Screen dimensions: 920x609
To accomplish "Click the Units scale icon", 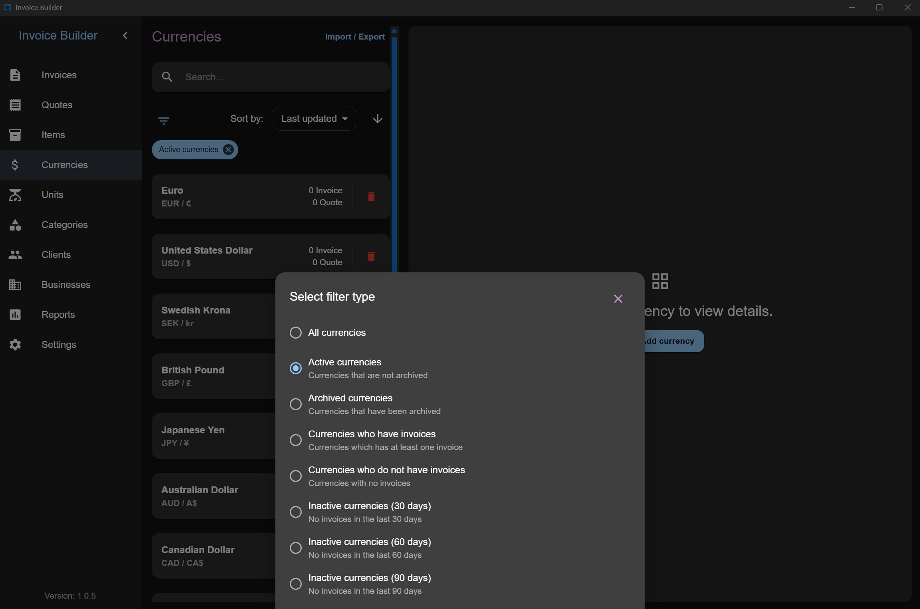I will pos(15,195).
